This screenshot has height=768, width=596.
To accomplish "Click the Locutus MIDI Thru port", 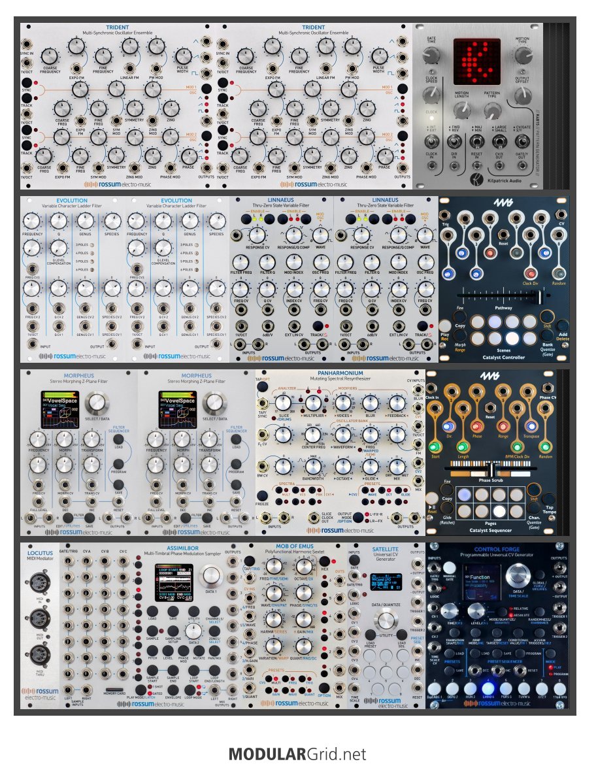I will coord(40,656).
